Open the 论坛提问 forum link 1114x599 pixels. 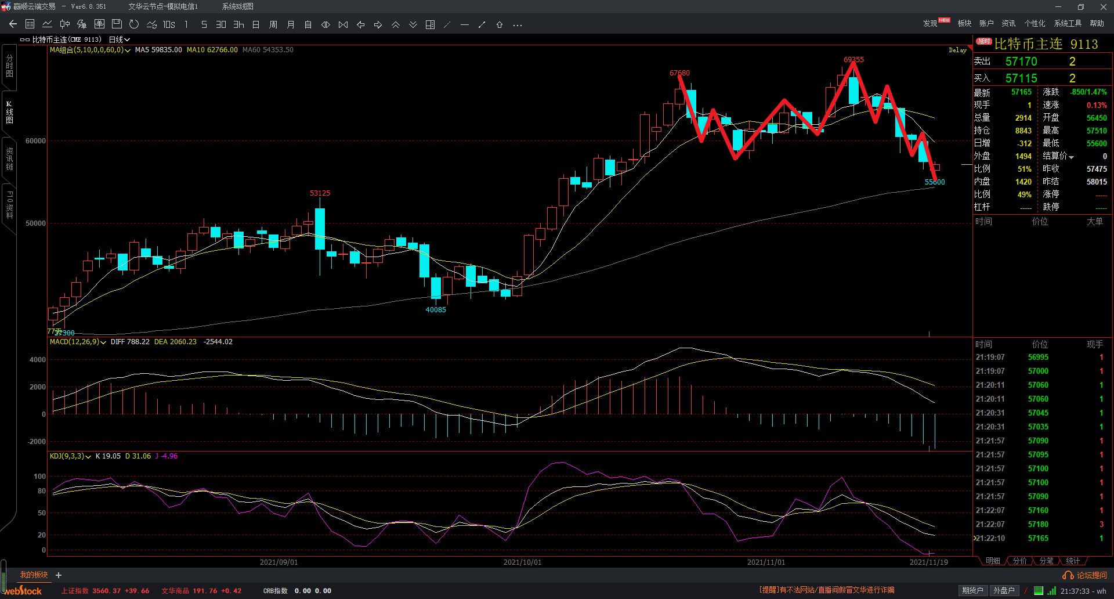(x=1086, y=575)
